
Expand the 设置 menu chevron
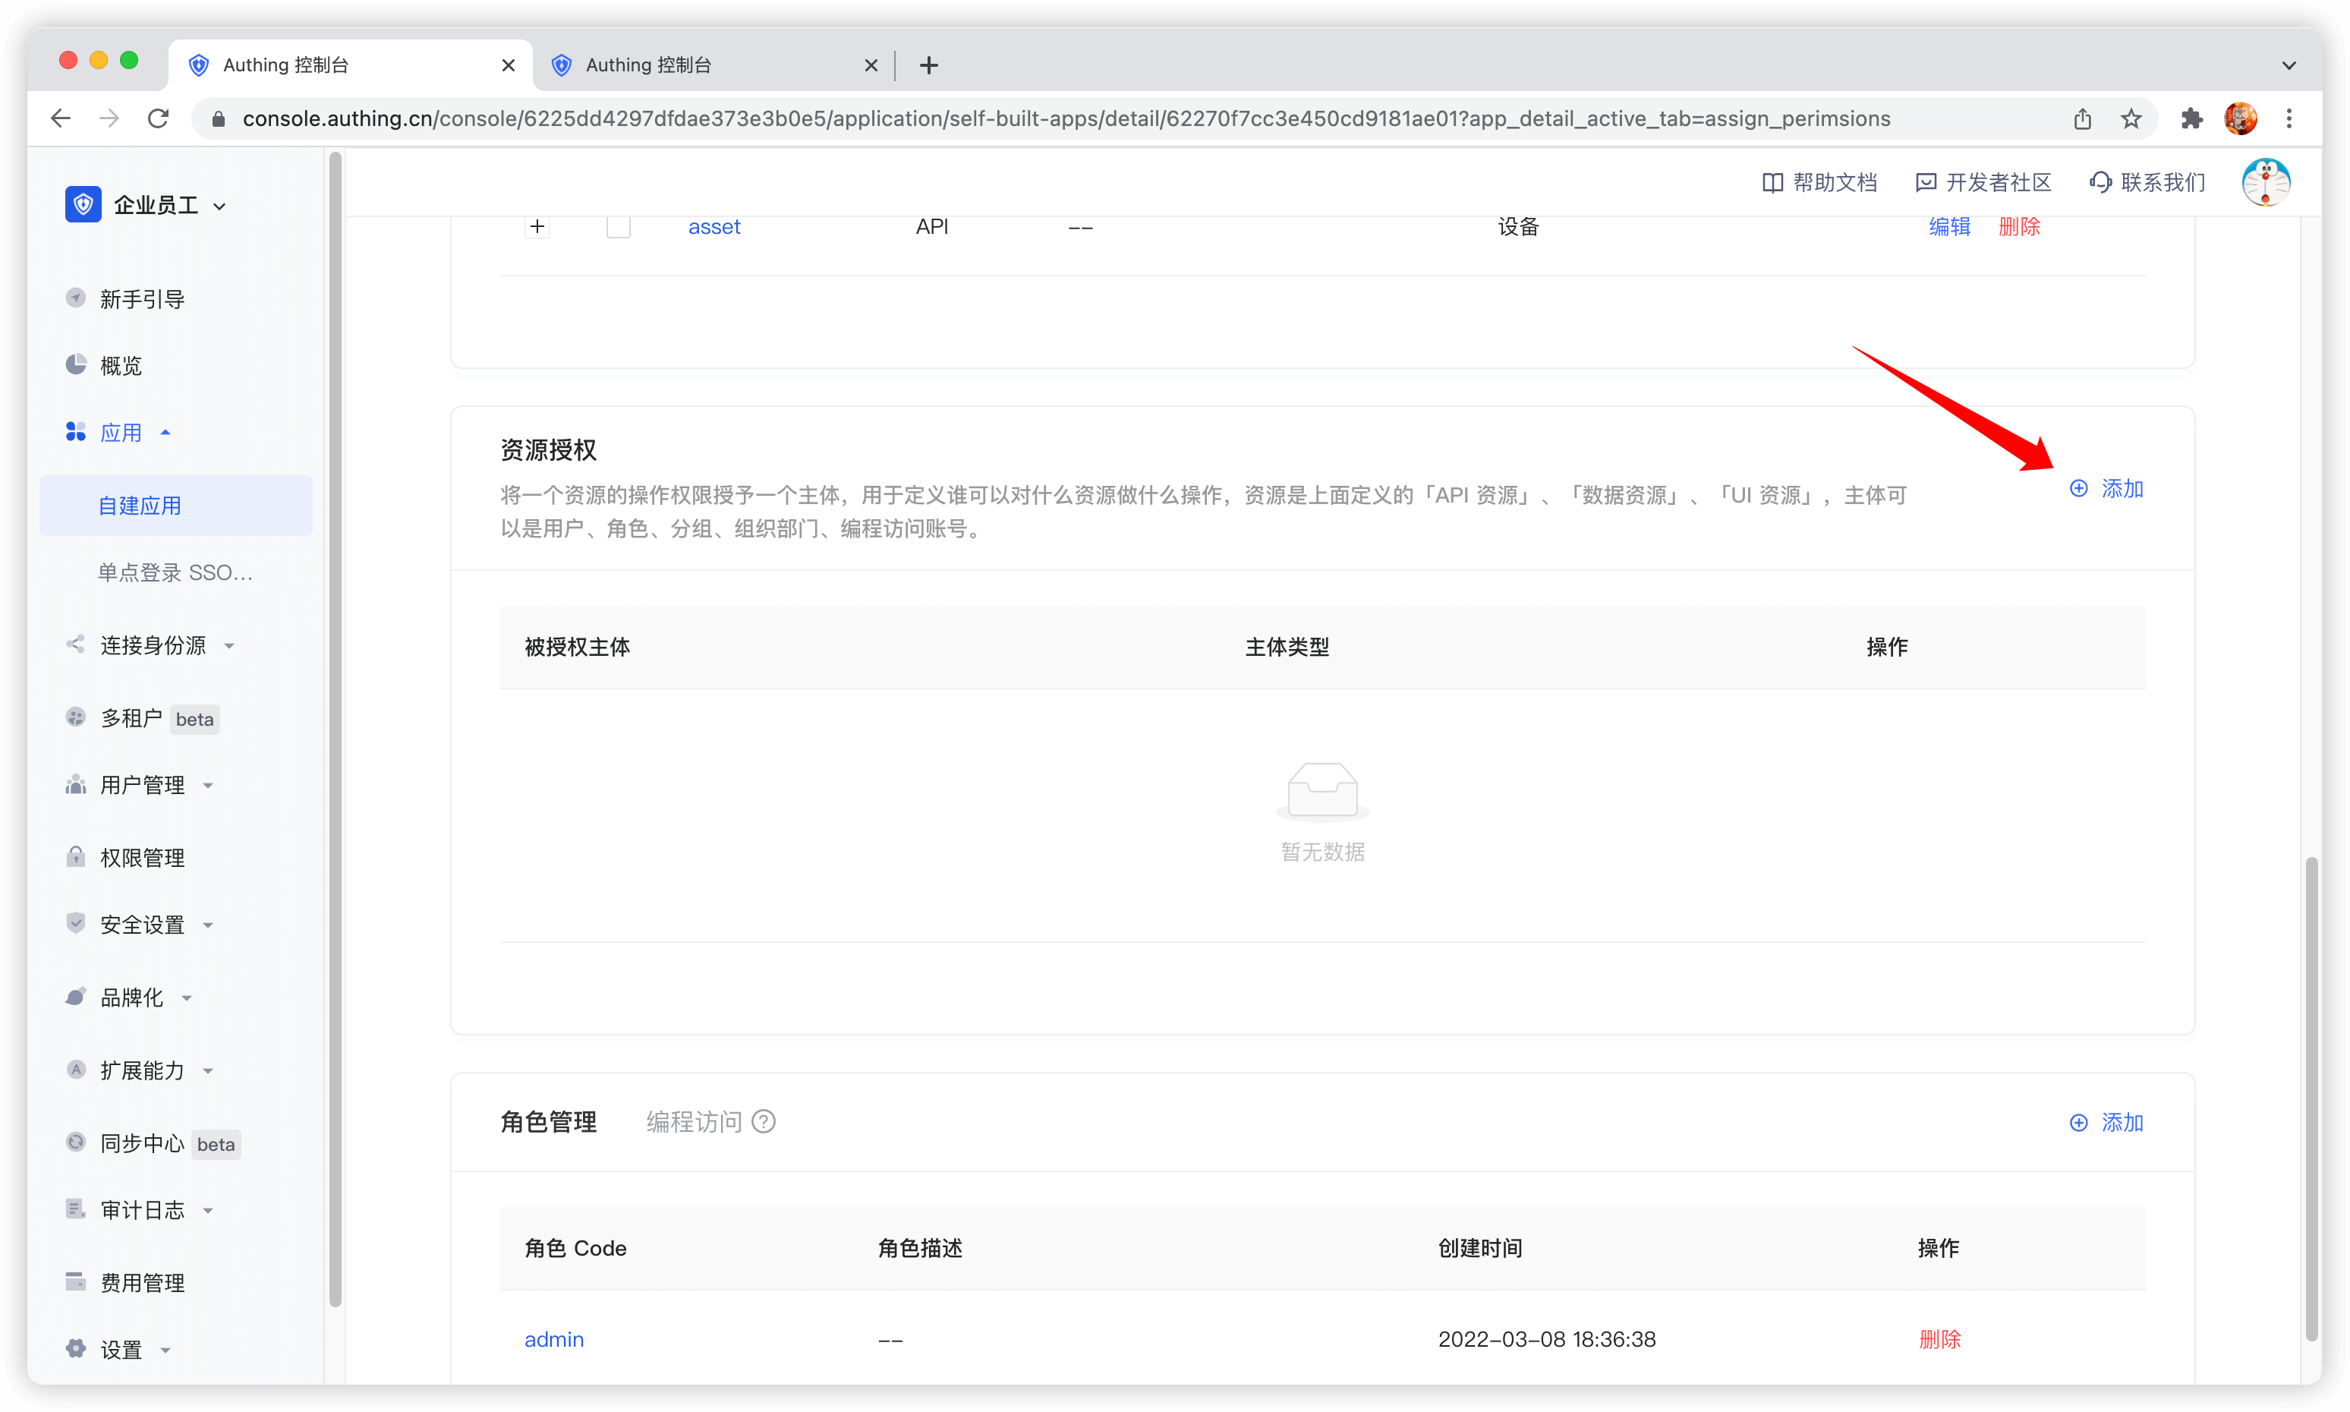pos(165,1351)
